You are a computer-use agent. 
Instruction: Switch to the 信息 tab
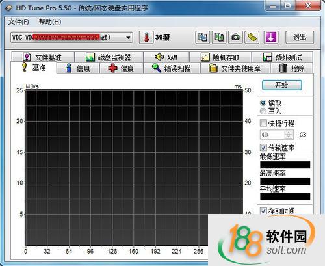point(78,68)
